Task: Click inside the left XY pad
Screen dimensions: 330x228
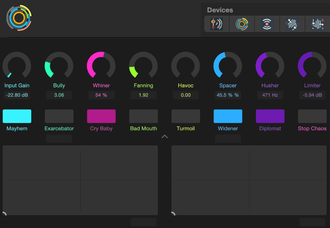Action: [x=80, y=180]
